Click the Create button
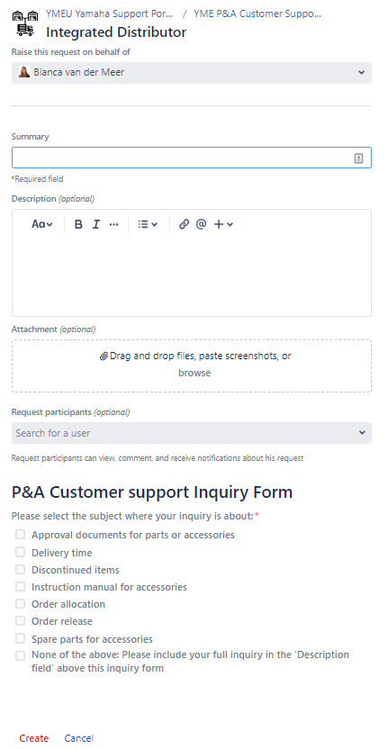Image resolution: width=388 pixels, height=749 pixels. coord(34,738)
